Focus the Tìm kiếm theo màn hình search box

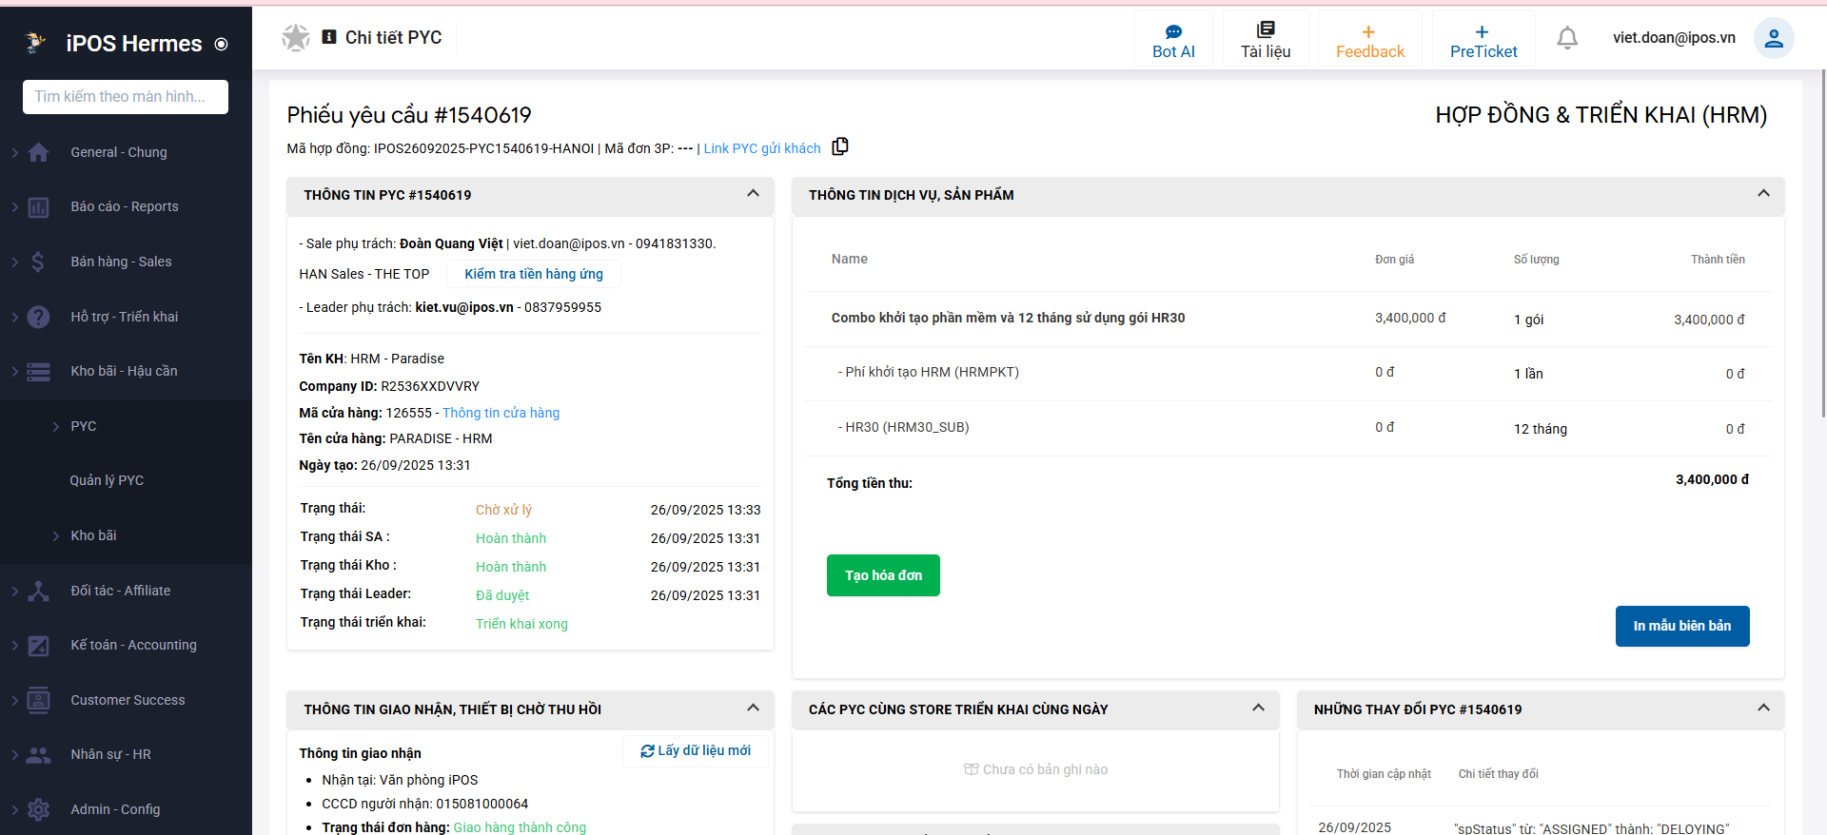[126, 97]
